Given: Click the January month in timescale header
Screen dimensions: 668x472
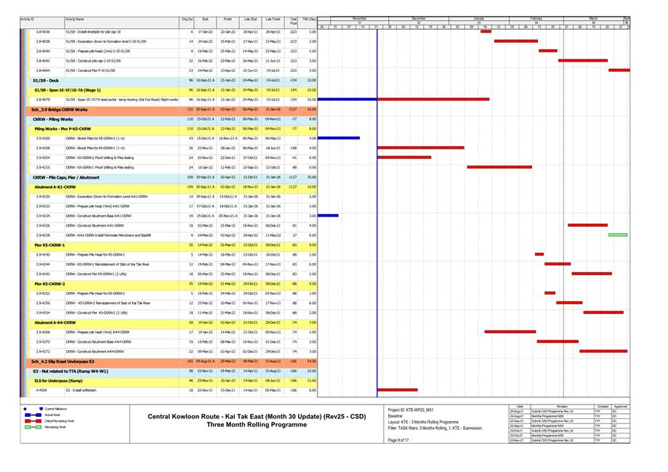Looking at the screenshot, I should 479,17.
